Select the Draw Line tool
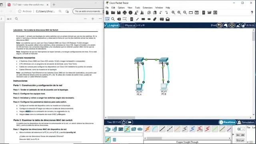Image resolution: width=256 pixels, height=144 pixels. 138,19
